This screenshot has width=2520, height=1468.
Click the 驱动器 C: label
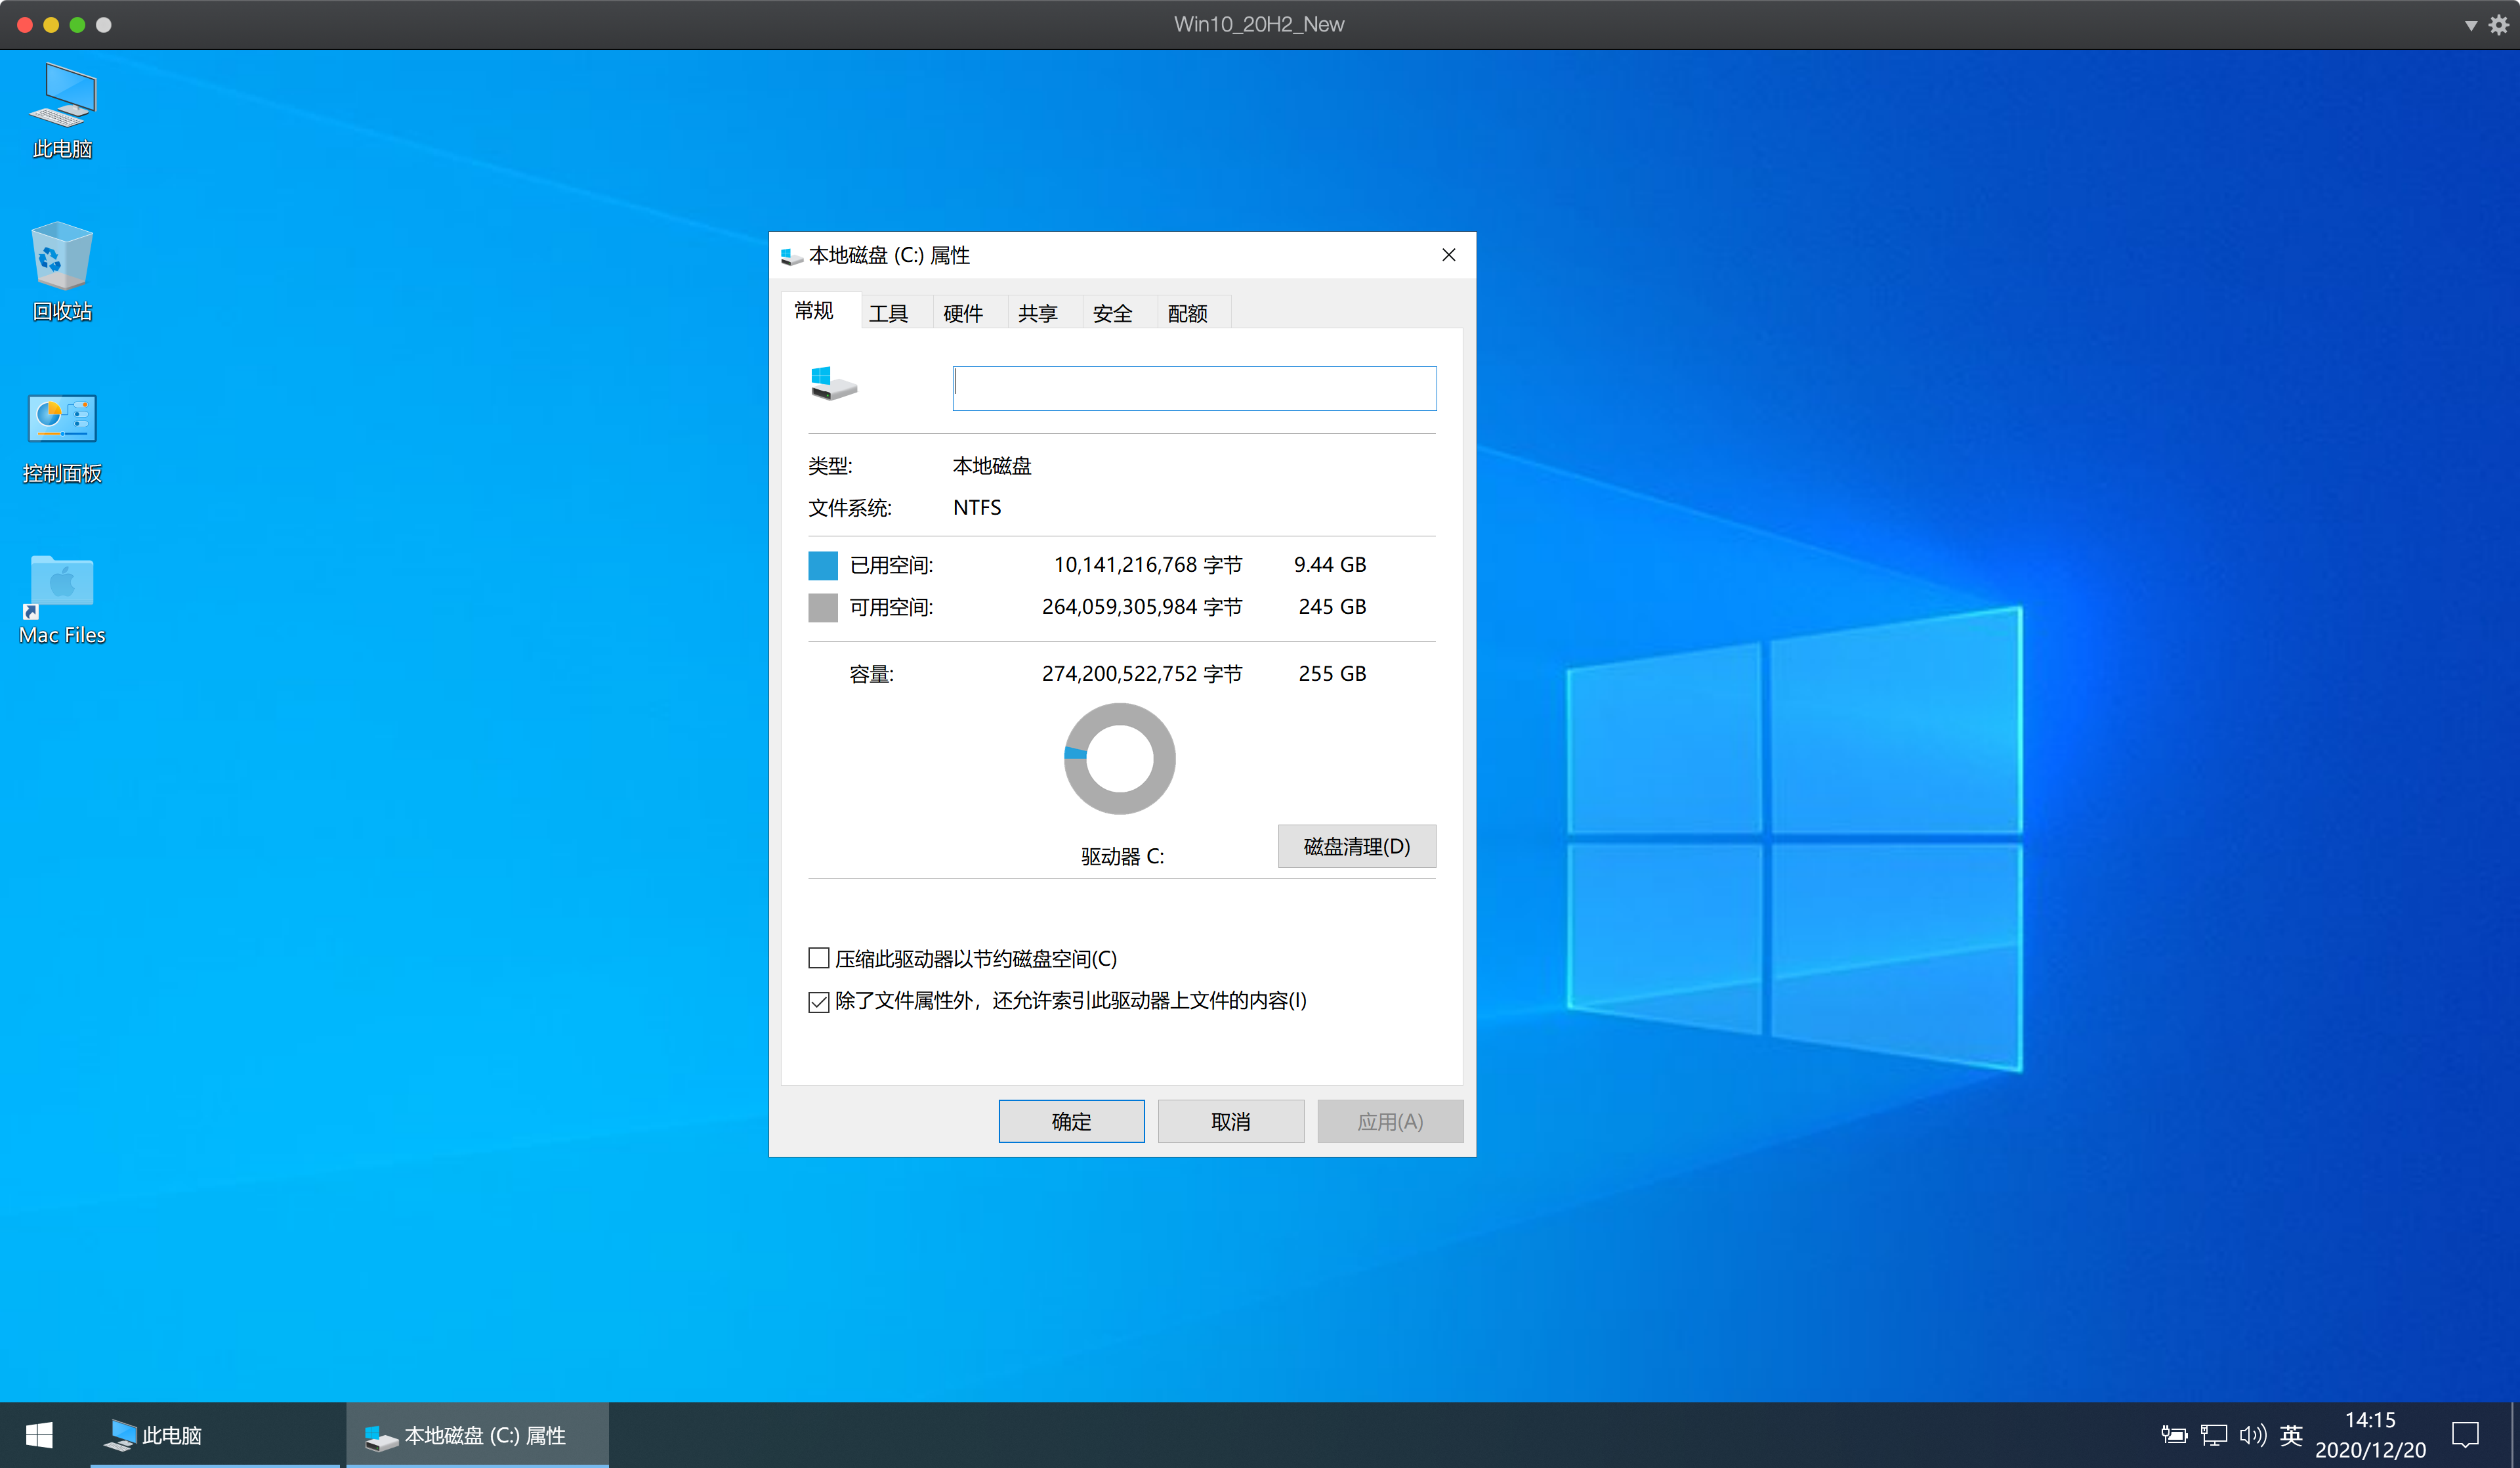pos(1122,857)
